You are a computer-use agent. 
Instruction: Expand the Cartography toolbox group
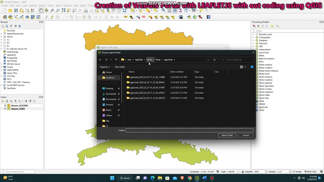253,37
